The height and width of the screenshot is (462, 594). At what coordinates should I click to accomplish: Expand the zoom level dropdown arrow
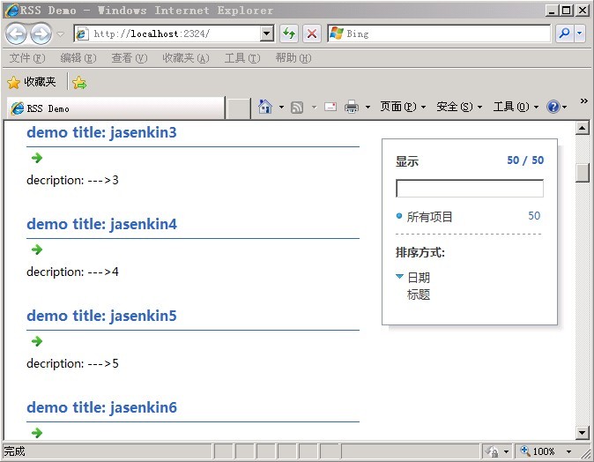click(568, 451)
